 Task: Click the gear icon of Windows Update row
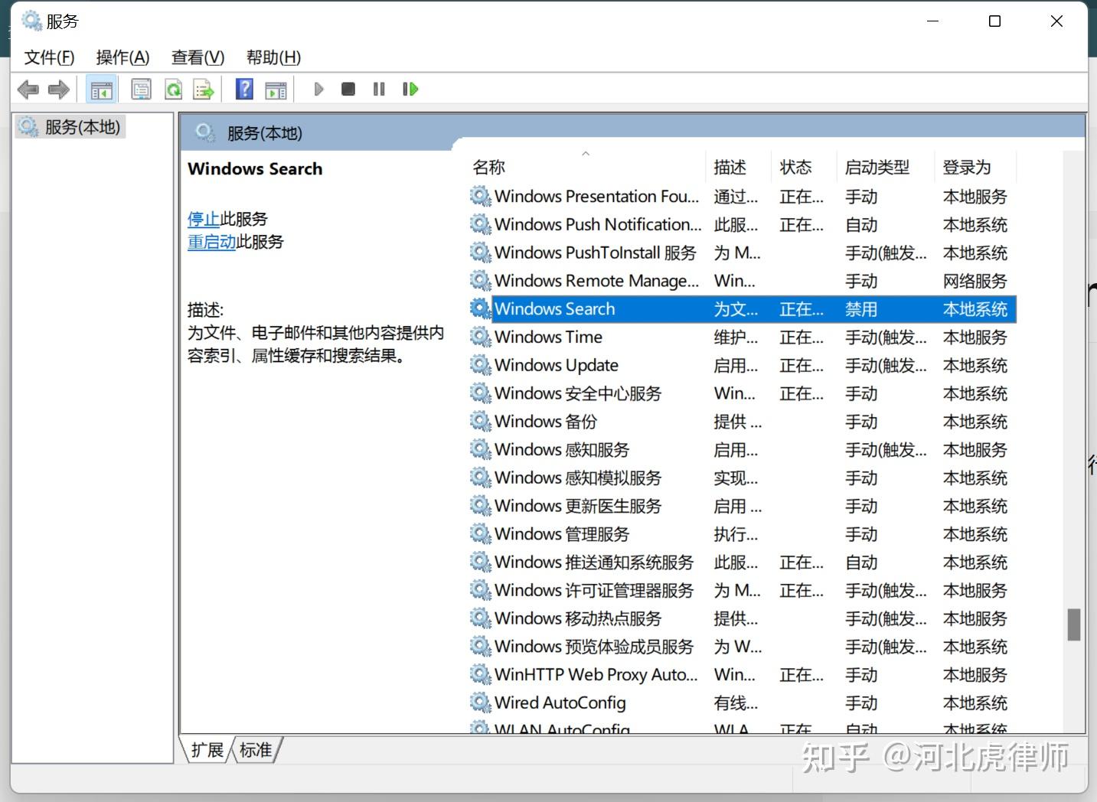(x=480, y=365)
